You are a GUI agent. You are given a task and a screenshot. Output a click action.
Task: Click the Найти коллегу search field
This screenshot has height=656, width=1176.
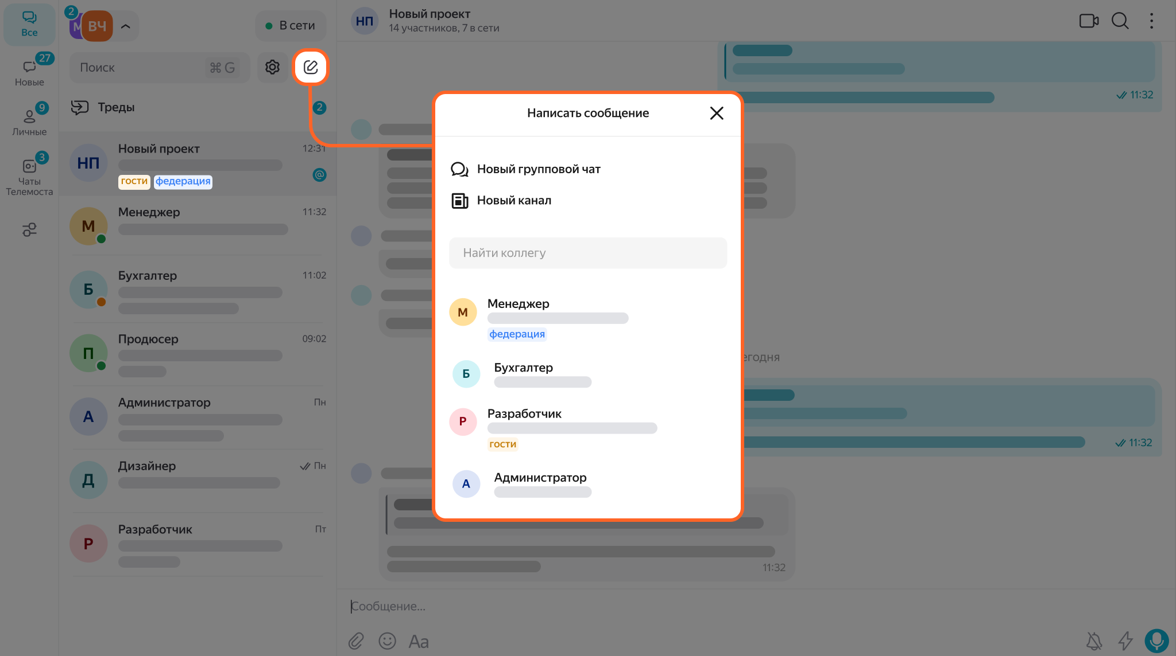tap(587, 253)
